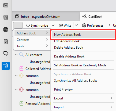Image resolution: width=116 pixels, height=111 pixels.
Task: Click the highlighted CardBook sidebar icon
Action: pos(6,66)
